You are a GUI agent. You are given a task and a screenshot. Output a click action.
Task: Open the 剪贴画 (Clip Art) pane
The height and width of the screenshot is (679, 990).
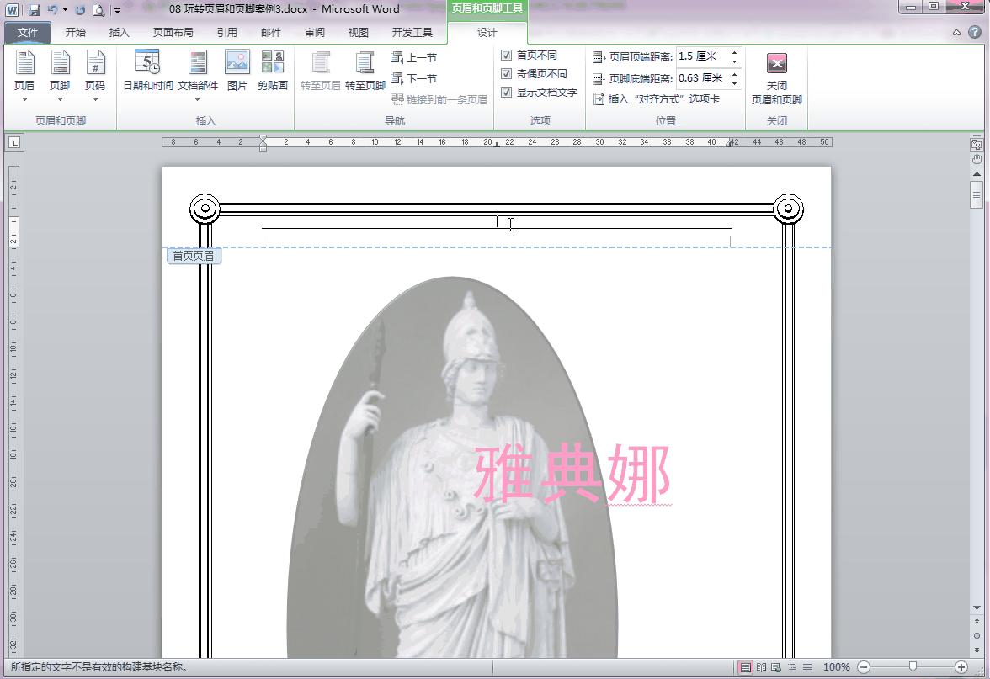[x=274, y=74]
